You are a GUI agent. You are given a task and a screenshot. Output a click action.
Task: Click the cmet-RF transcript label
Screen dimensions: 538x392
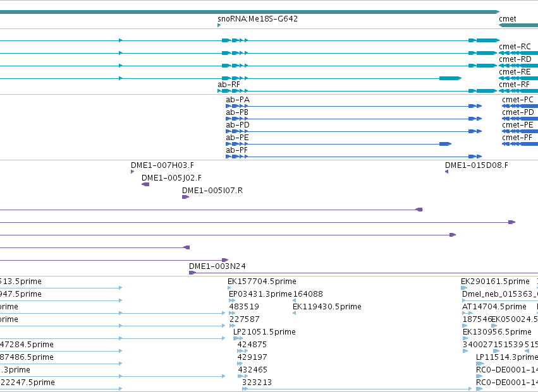pyautogui.click(x=515, y=85)
